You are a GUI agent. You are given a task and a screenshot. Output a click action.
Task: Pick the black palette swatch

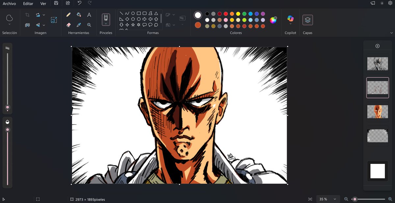click(207, 14)
